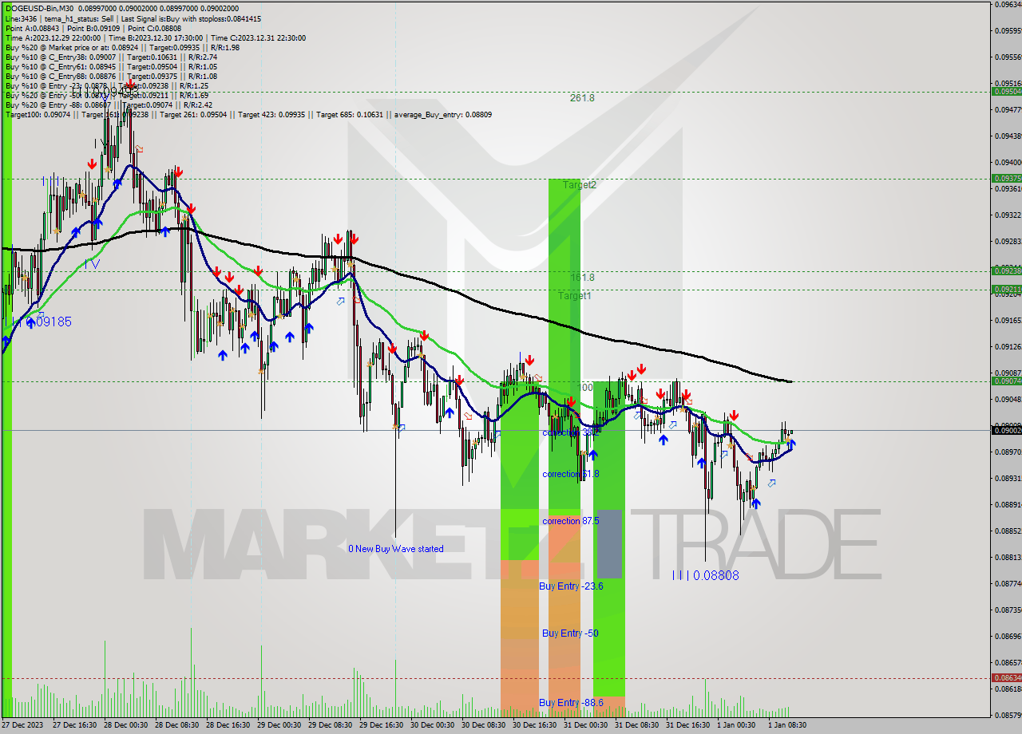Click the 'I I | 0.08808' wave label
1022x734 pixels.
705,574
